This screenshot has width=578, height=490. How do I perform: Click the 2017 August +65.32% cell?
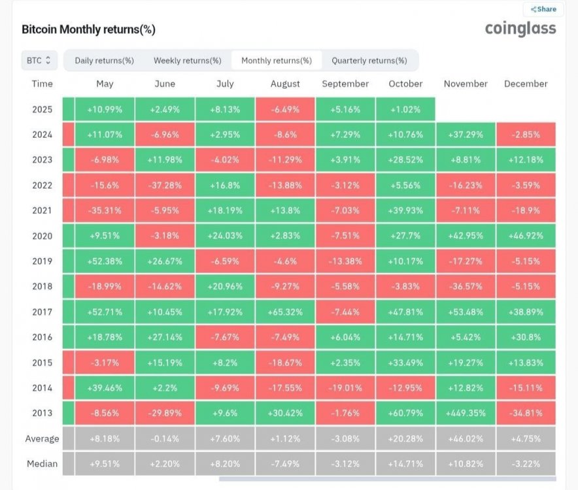point(285,312)
